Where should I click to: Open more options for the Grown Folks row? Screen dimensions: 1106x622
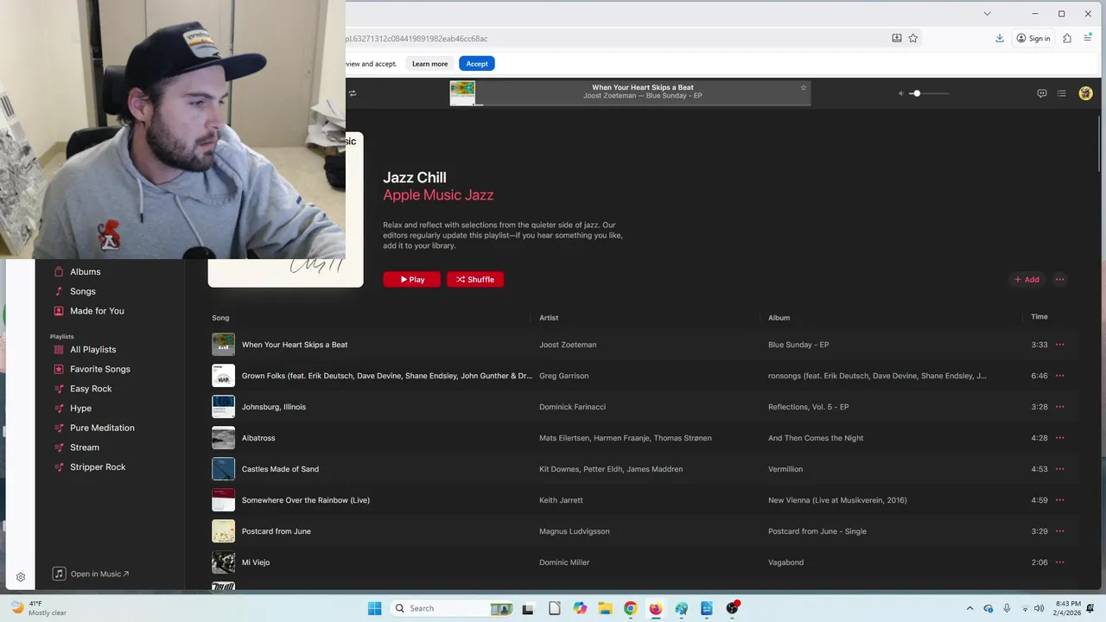pos(1060,376)
